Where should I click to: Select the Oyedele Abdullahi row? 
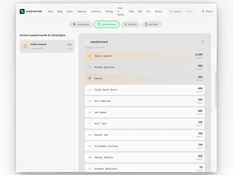click(x=145, y=168)
